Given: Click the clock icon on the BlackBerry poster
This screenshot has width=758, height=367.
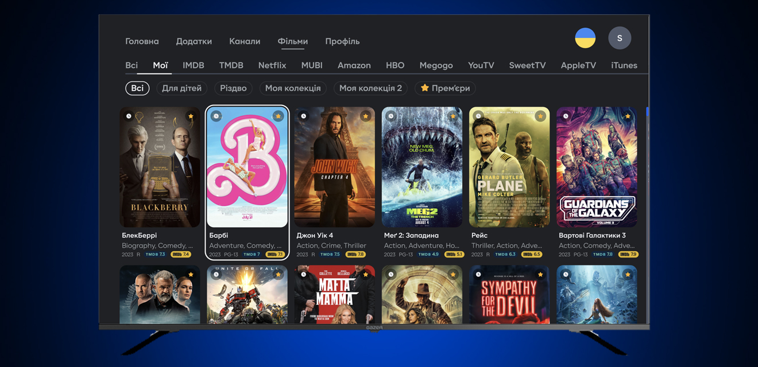Looking at the screenshot, I should (129, 116).
